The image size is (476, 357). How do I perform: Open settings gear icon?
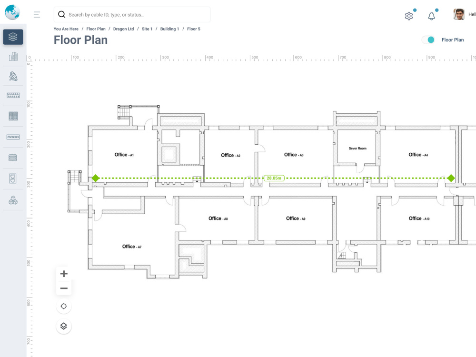[409, 16]
